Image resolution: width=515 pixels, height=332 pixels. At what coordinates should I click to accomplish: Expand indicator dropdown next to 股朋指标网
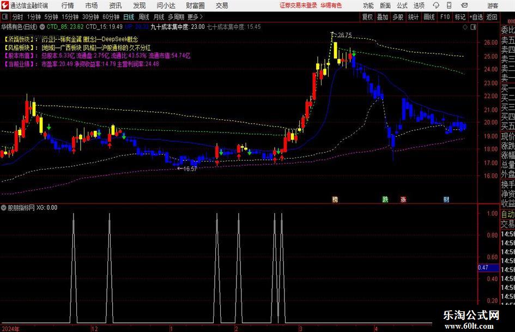click(x=4, y=207)
